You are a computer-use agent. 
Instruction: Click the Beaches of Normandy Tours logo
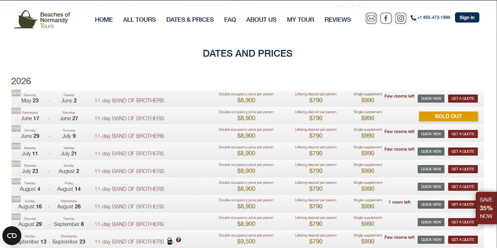tap(42, 20)
